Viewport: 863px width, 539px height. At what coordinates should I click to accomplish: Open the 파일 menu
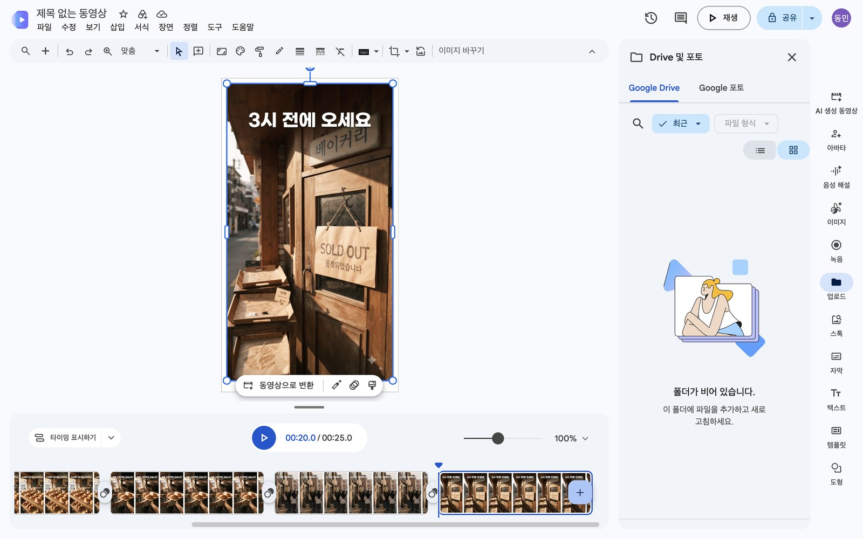point(44,27)
